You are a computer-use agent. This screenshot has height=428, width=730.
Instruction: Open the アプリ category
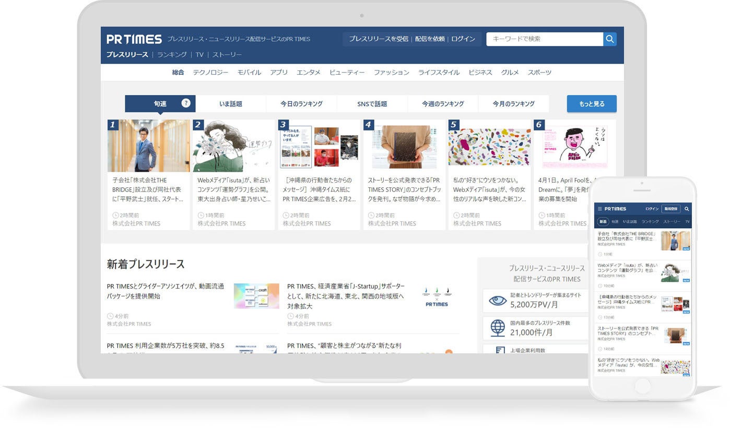[279, 73]
